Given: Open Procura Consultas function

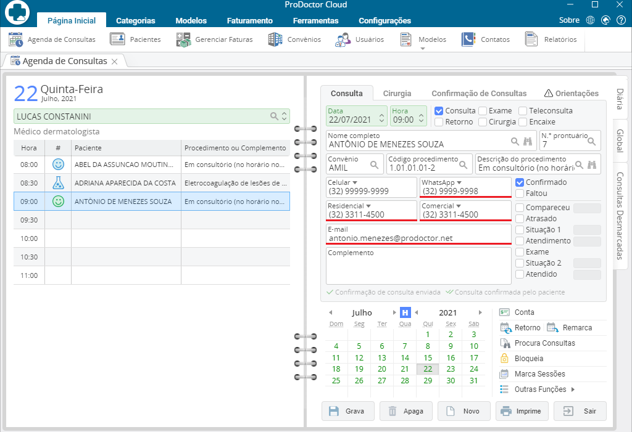Looking at the screenshot, I should (538, 343).
